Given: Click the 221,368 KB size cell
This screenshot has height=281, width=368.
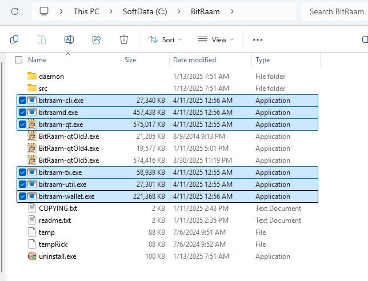Looking at the screenshot, I should coord(149,196).
